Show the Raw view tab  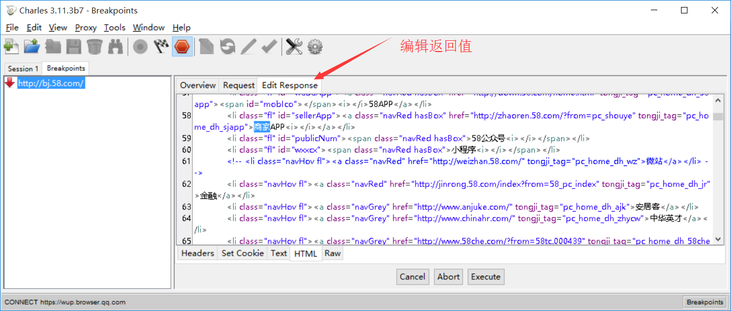(x=332, y=253)
